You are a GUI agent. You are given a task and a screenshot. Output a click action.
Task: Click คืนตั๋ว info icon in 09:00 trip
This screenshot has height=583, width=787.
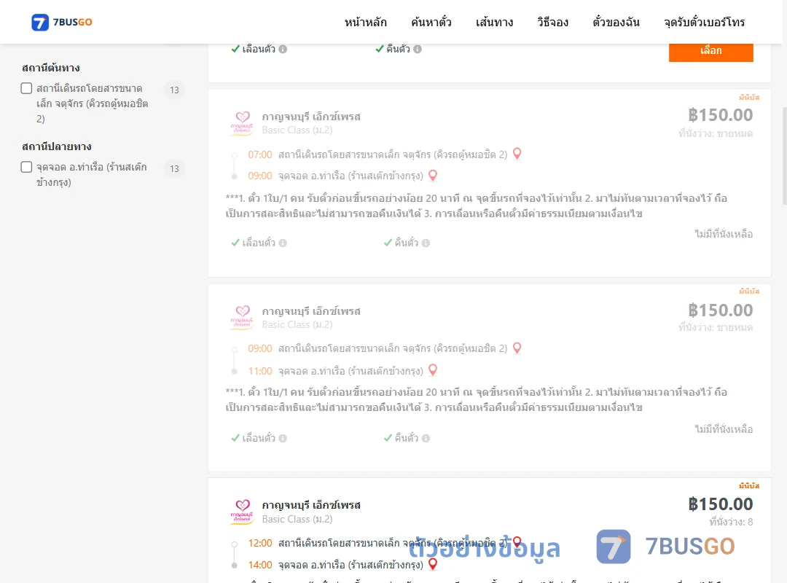pos(426,439)
